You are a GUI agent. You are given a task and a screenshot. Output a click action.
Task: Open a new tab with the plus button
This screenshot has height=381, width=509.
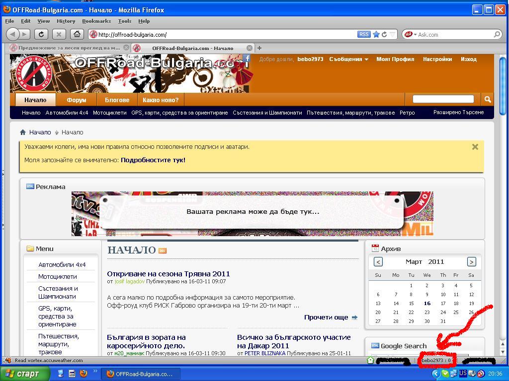[x=259, y=48]
